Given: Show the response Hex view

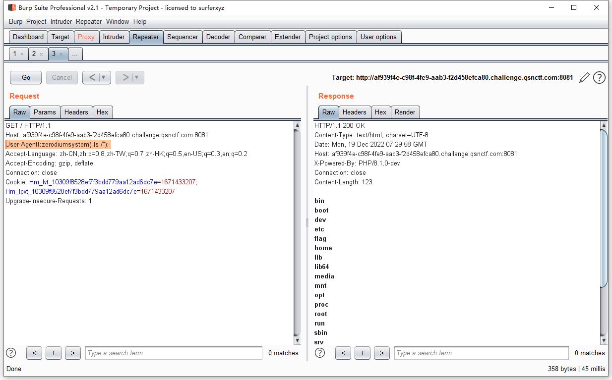Looking at the screenshot, I should [380, 112].
